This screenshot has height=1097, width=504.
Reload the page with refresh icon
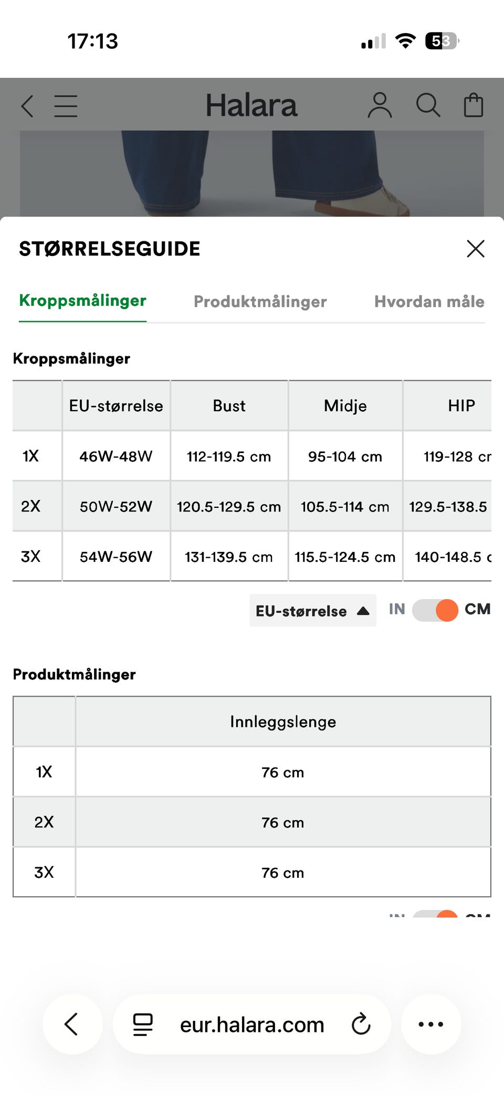coord(361,1024)
